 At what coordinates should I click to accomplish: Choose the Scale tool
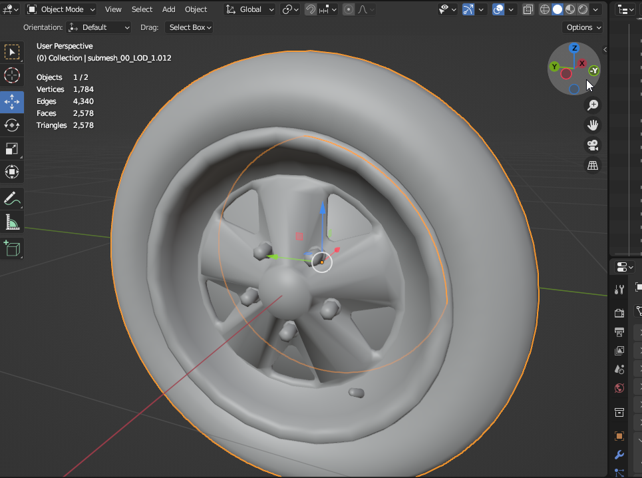coord(12,148)
